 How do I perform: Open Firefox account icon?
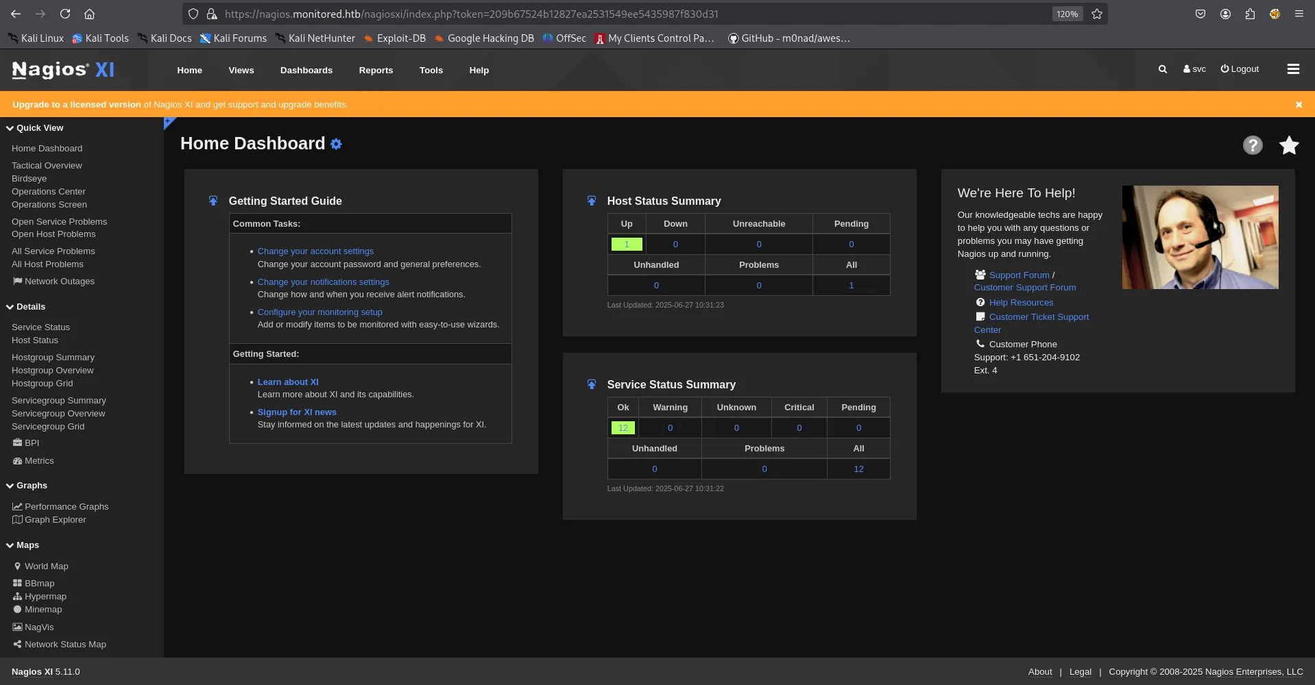pyautogui.click(x=1225, y=14)
